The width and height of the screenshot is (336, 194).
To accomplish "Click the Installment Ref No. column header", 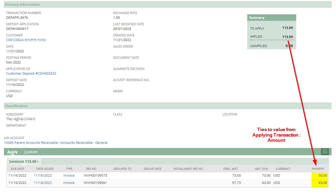I will (x=188, y=169).
